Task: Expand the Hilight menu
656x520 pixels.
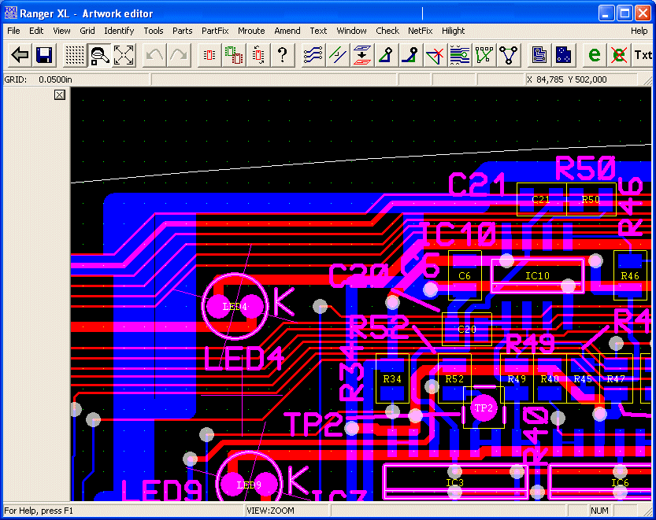Action: point(453,31)
